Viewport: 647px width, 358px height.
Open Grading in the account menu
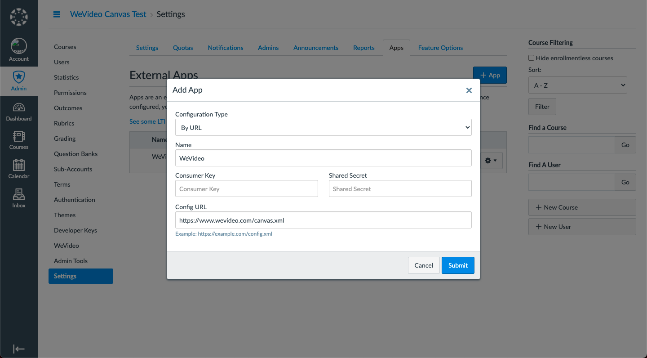(65, 139)
